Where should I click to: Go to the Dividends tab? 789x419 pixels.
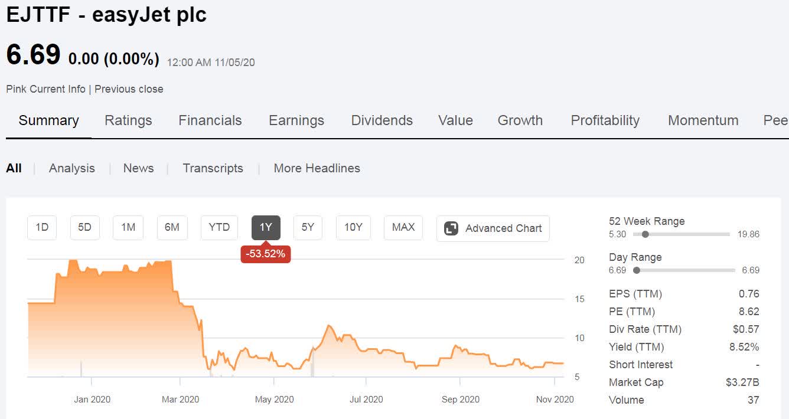382,120
